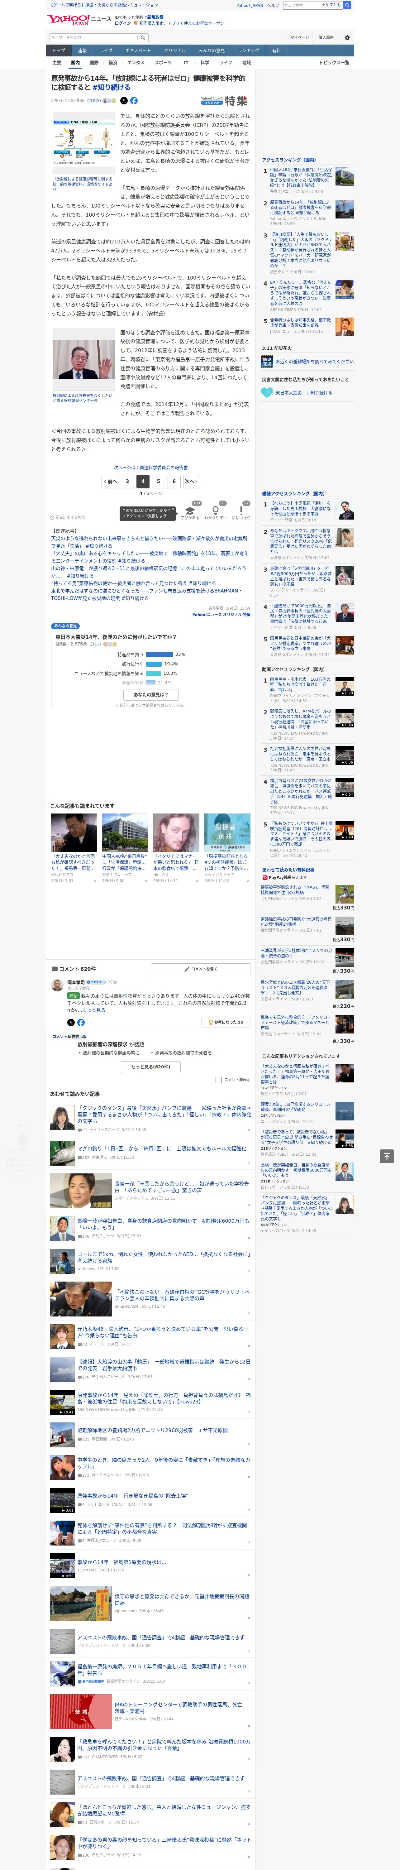400x1870 pixels.
Task: Select the 速報 tab
Action: pyautogui.click(x=82, y=51)
